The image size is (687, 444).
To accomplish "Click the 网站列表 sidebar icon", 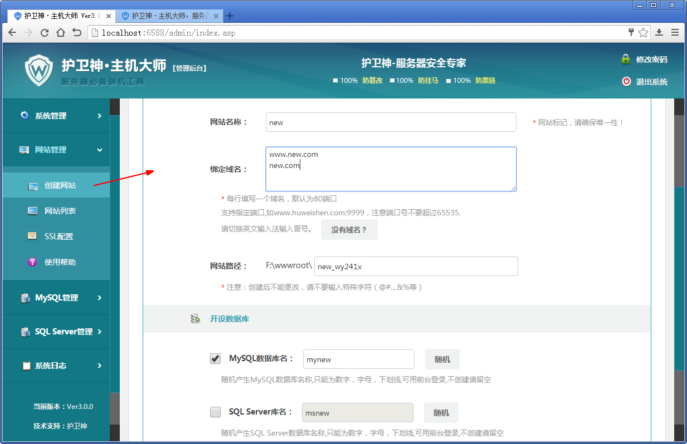I will pos(33,211).
